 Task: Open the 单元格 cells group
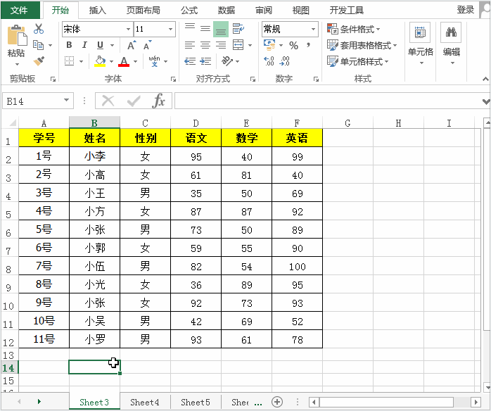click(420, 43)
